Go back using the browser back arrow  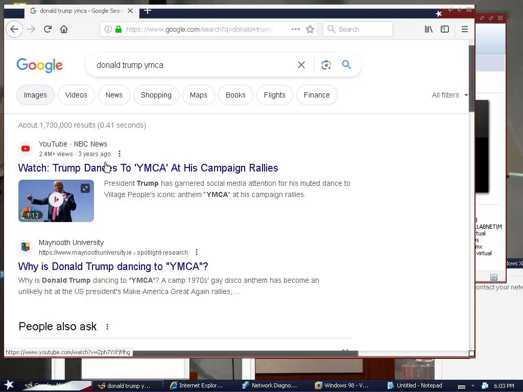point(14,29)
